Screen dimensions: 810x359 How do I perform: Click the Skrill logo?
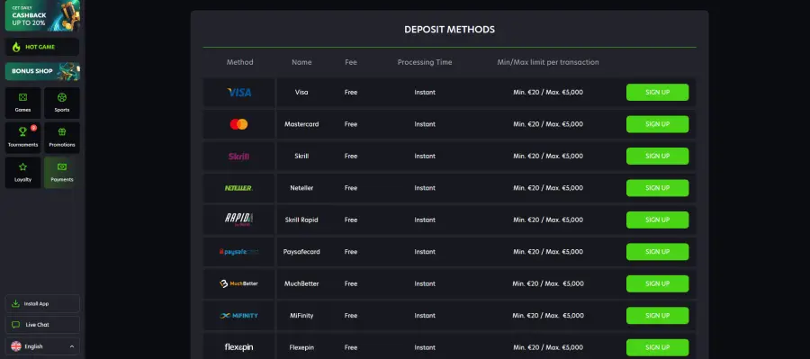pos(238,156)
